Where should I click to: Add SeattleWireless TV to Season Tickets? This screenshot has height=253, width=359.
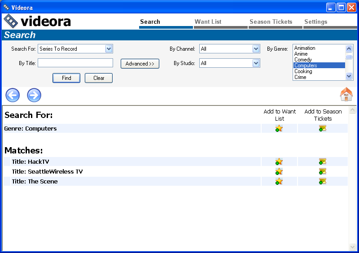click(322, 171)
